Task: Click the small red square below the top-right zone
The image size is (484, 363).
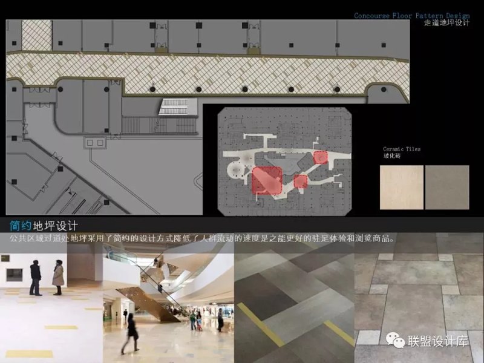Action: (x=300, y=181)
